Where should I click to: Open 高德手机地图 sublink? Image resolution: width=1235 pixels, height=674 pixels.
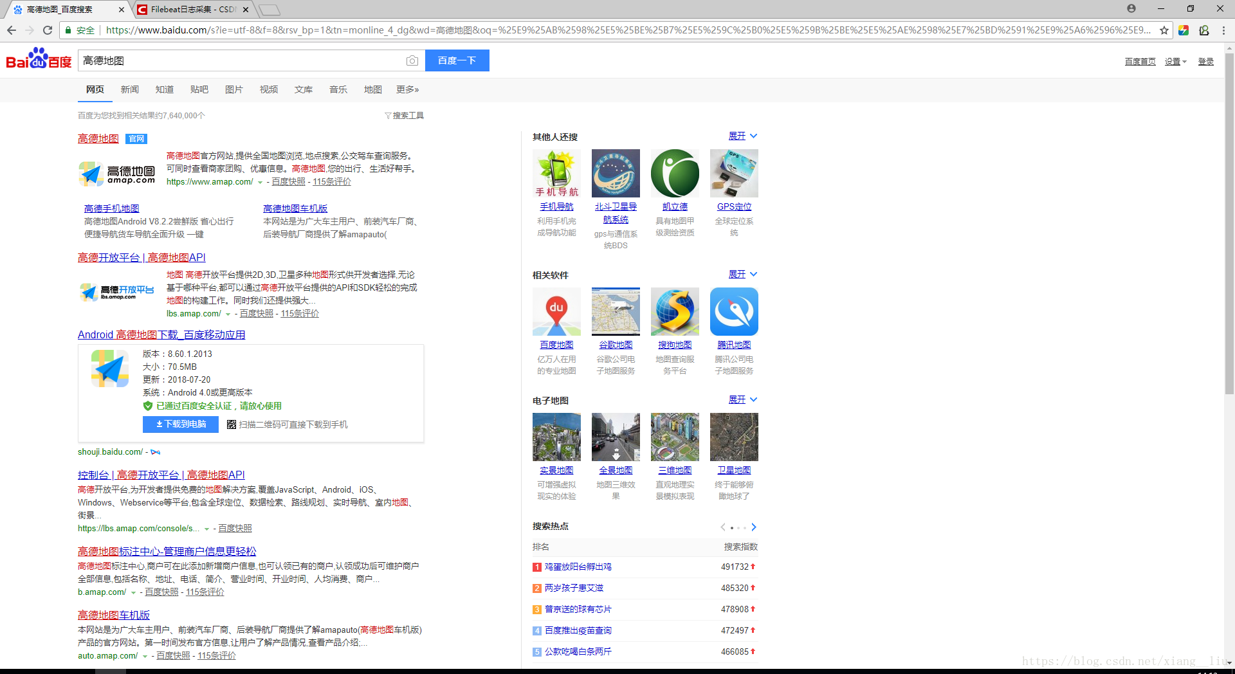[112, 208]
